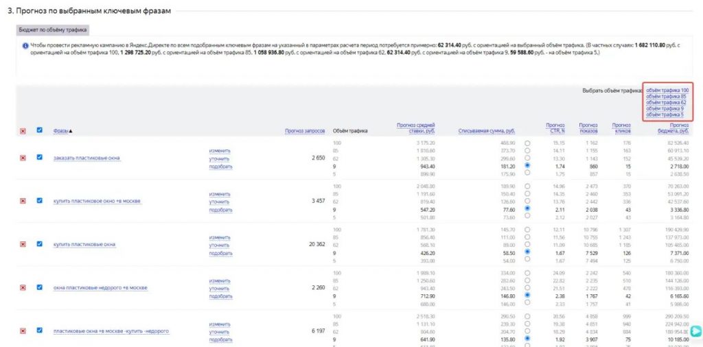Click 'изменить' for 'заказать пластиковые окна'

[220, 151]
